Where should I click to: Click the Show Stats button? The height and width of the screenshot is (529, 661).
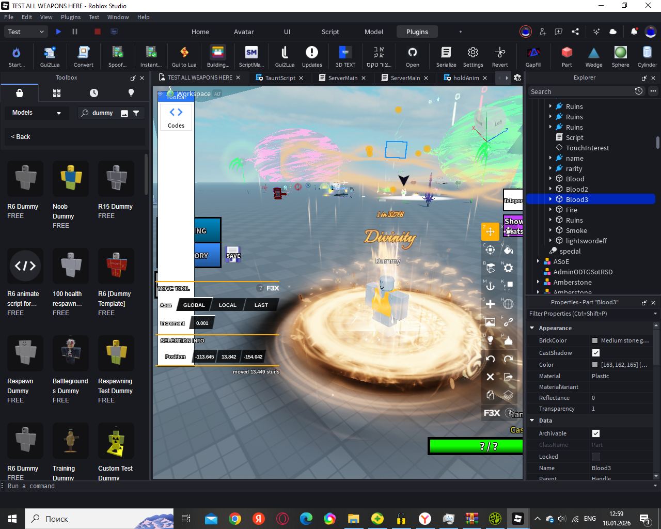[x=513, y=226]
